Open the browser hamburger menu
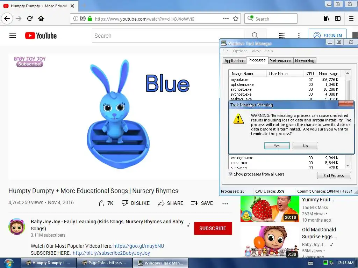The width and height of the screenshot is (358, 268). [351, 19]
